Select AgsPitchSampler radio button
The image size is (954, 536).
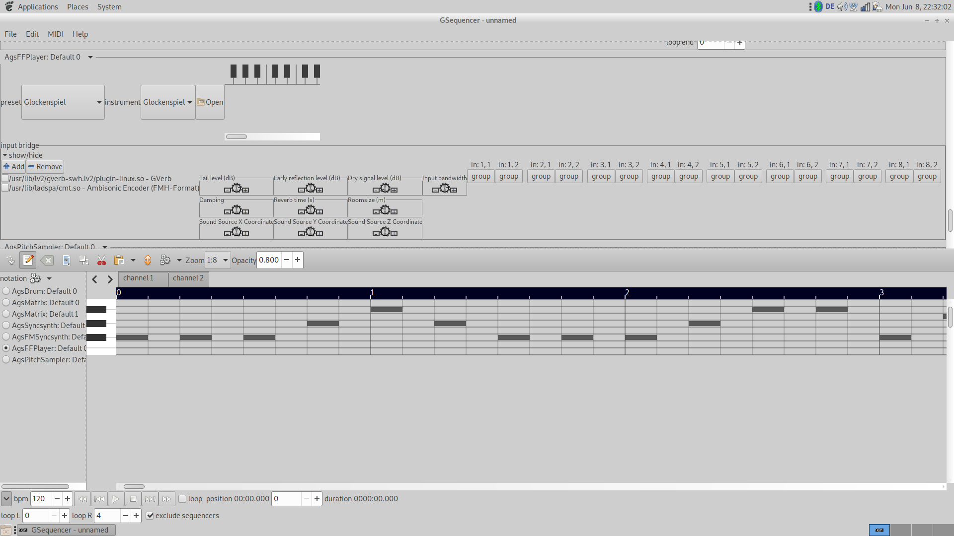tap(6, 359)
